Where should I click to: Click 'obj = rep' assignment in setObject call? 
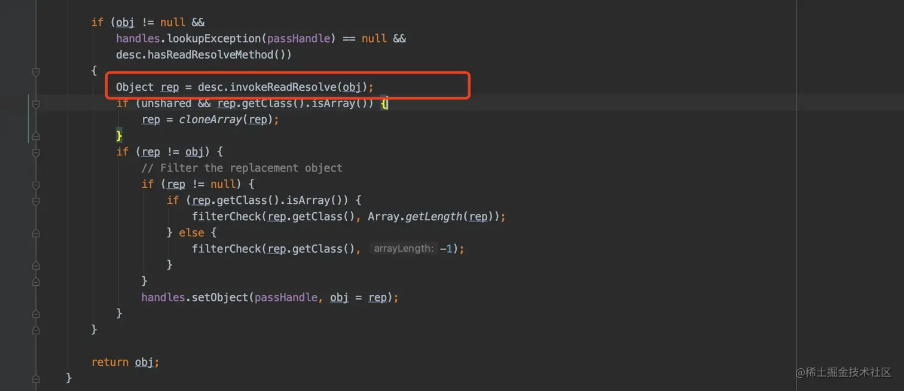point(358,297)
